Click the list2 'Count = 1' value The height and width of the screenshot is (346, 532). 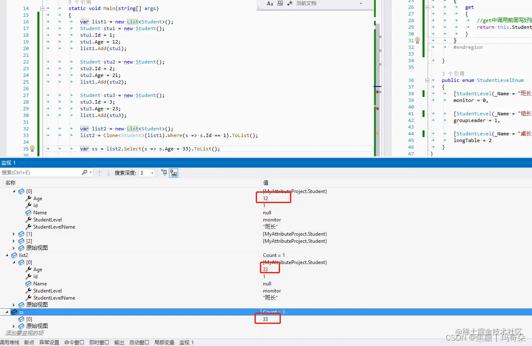pyautogui.click(x=274, y=255)
